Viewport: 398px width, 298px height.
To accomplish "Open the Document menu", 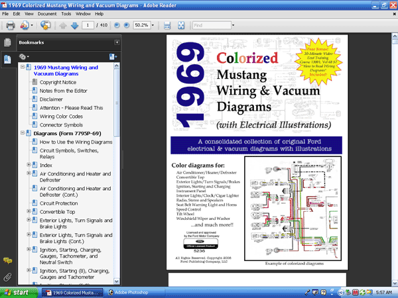I will [47, 14].
